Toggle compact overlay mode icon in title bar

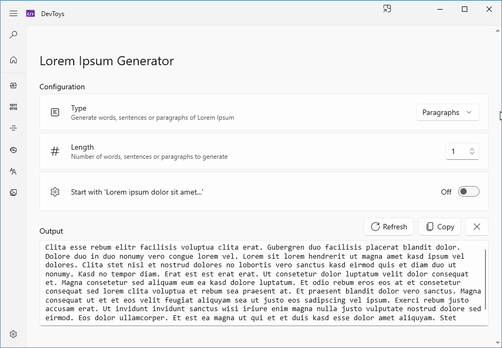(387, 9)
